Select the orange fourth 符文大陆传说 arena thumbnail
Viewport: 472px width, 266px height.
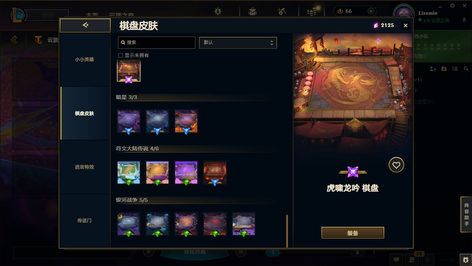pos(215,173)
